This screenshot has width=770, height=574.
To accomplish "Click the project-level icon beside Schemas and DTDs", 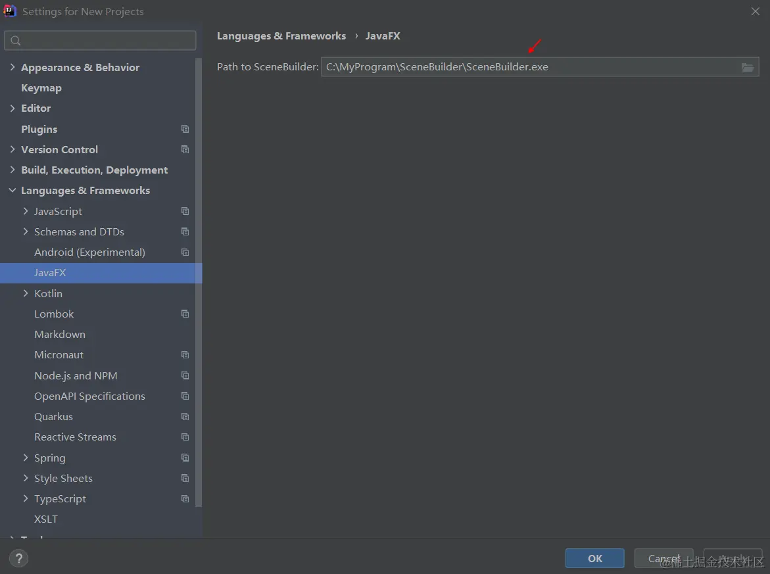I will point(185,231).
